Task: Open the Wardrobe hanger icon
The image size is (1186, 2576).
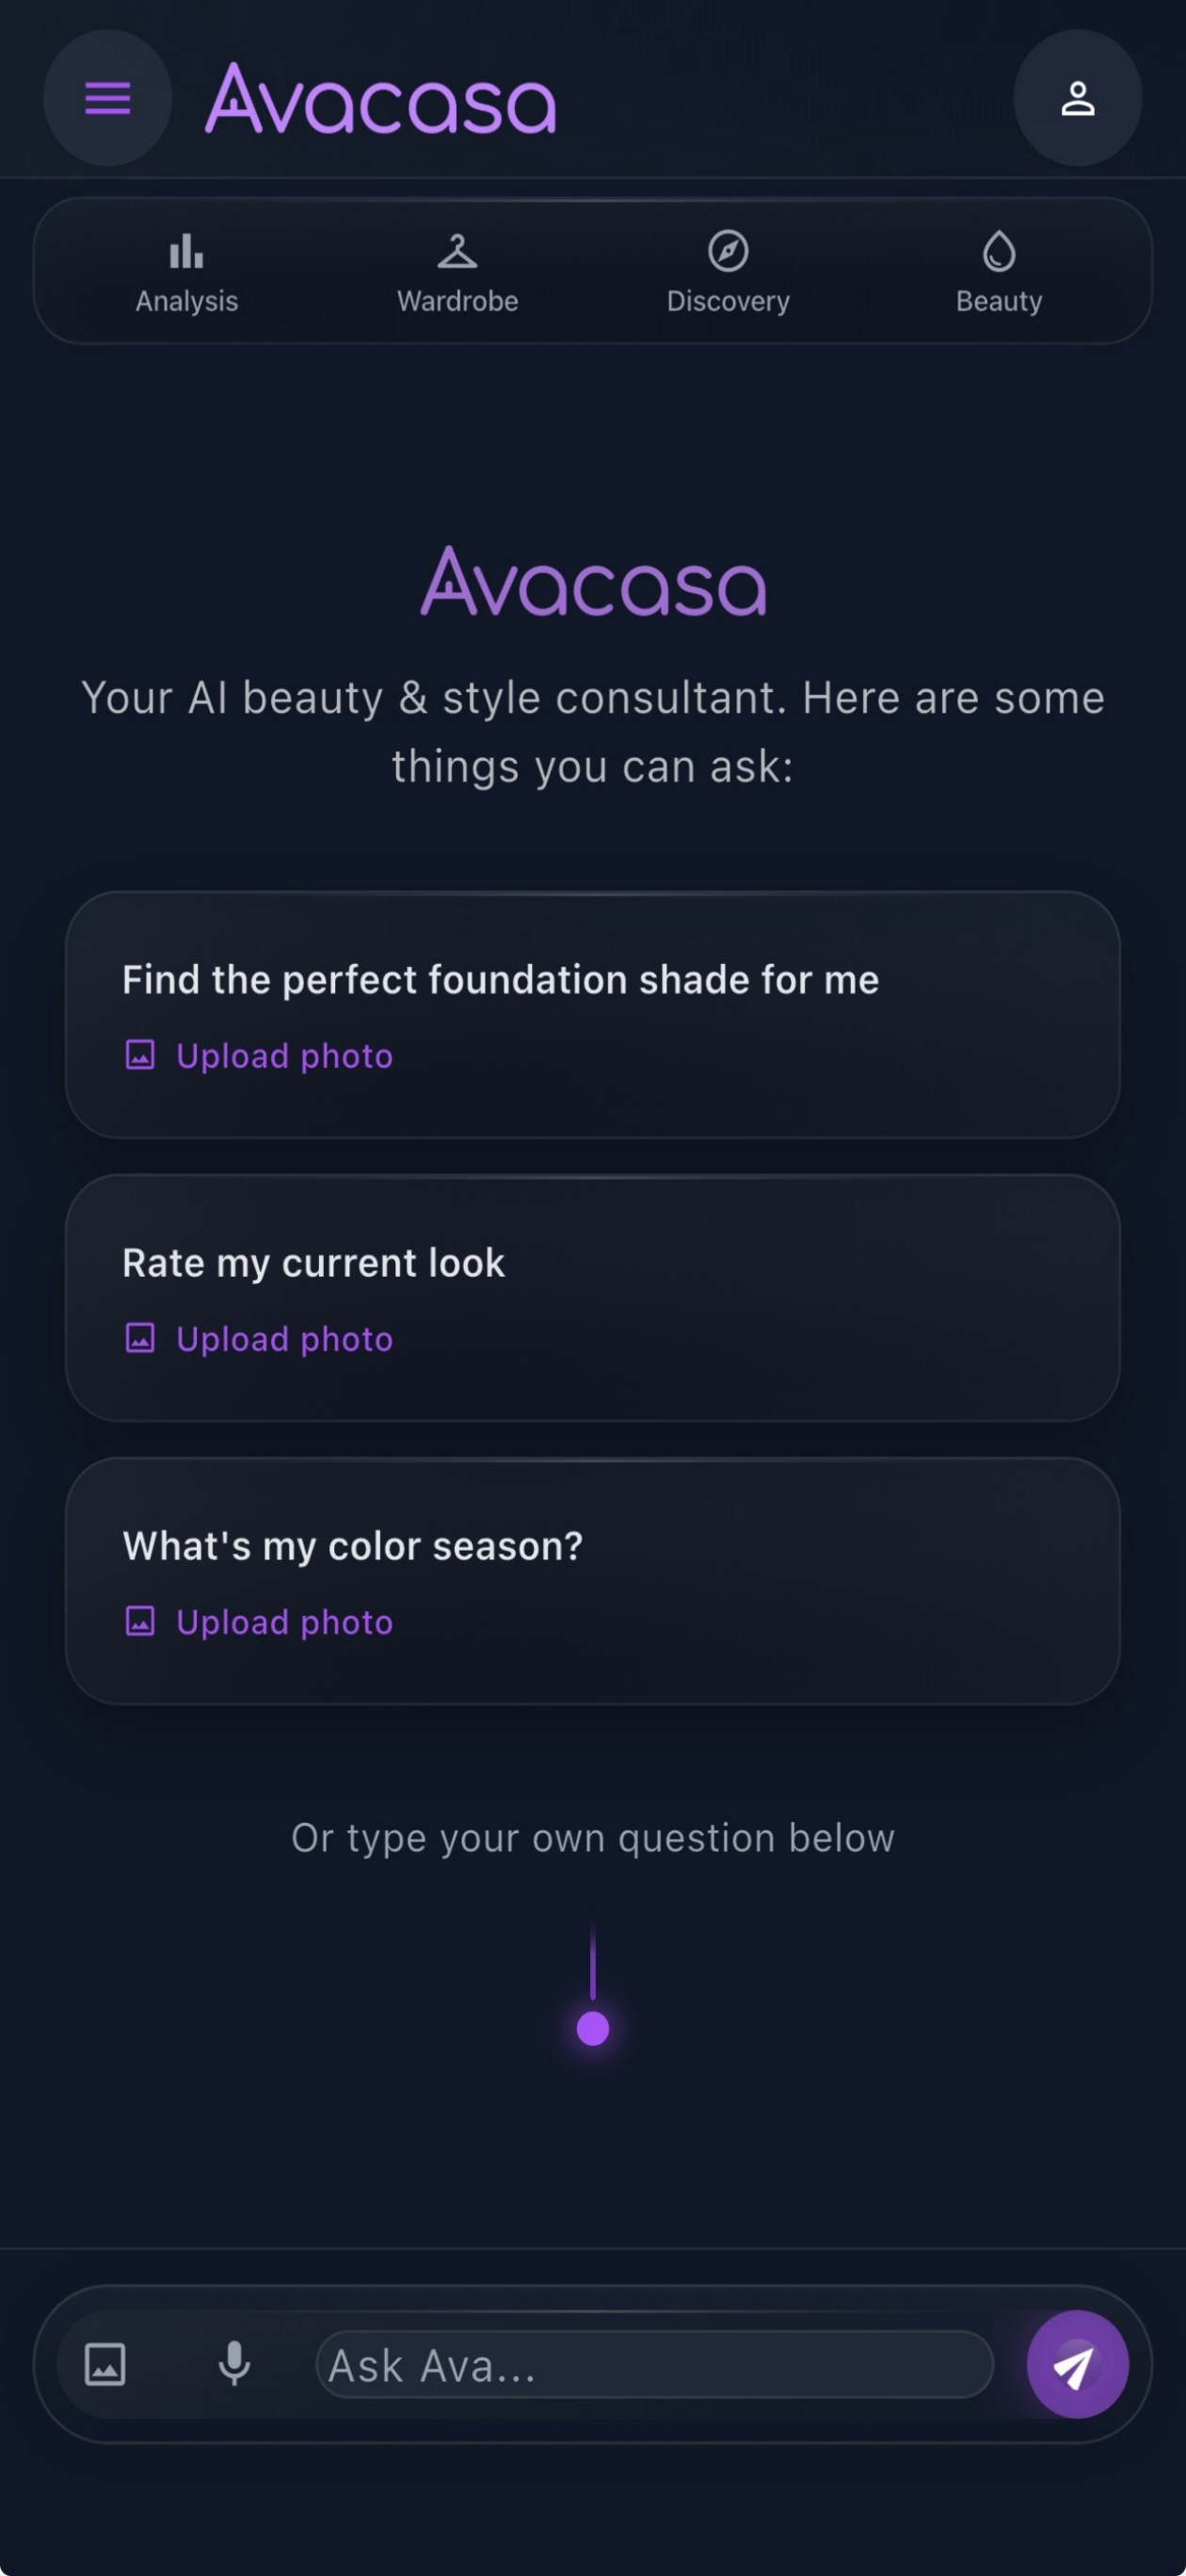Action: pos(457,251)
